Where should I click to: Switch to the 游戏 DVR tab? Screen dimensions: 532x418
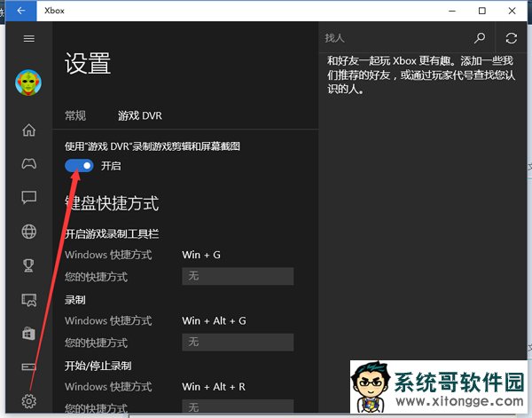click(140, 115)
